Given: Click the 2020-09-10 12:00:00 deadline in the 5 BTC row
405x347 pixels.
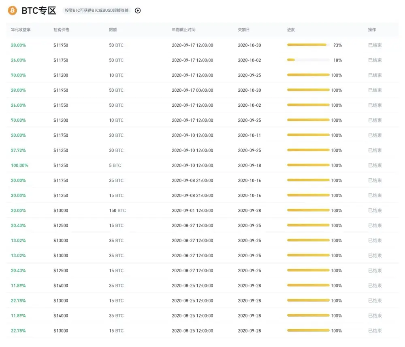Looking at the screenshot, I should tap(192, 165).
